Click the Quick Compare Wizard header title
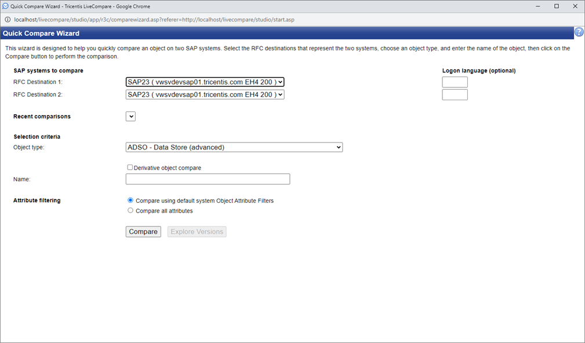This screenshot has height=343, width=585. [x=41, y=33]
